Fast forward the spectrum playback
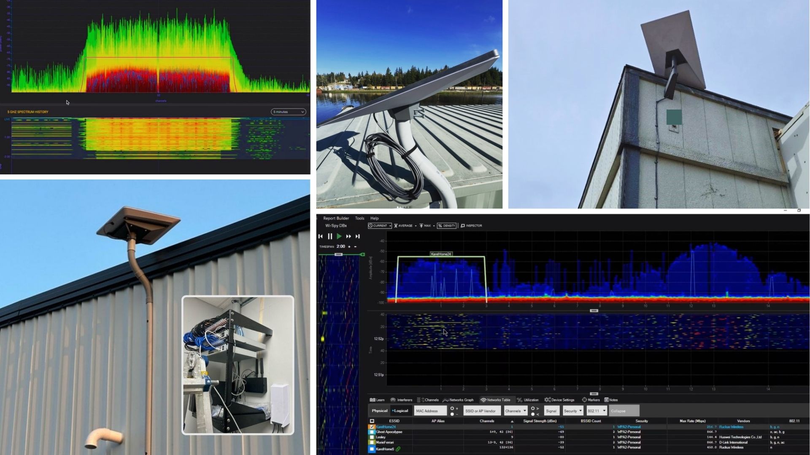The width and height of the screenshot is (810, 455). pyautogui.click(x=348, y=236)
